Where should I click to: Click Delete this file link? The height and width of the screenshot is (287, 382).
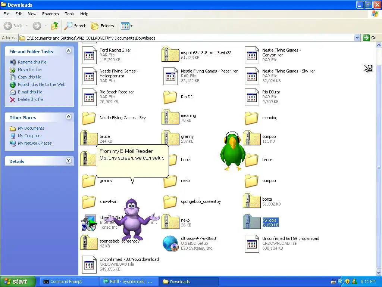point(31,99)
